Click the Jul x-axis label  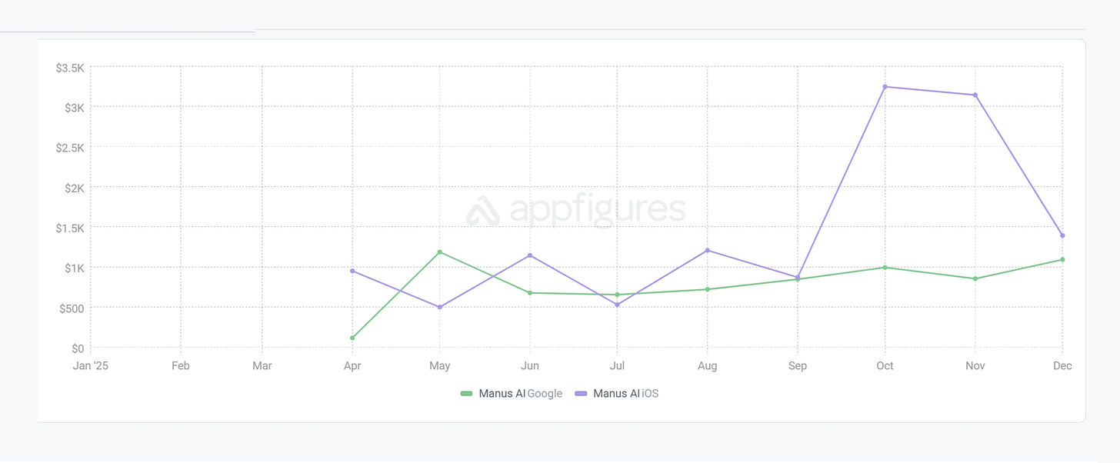tap(617, 366)
